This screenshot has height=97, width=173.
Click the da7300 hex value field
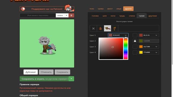(148, 47)
